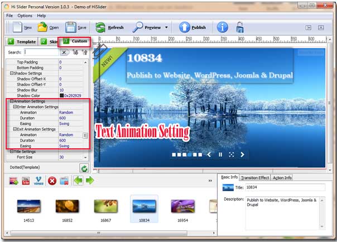Toggle fullscreen in the preview controls
The image size is (337, 242).
tap(231, 154)
